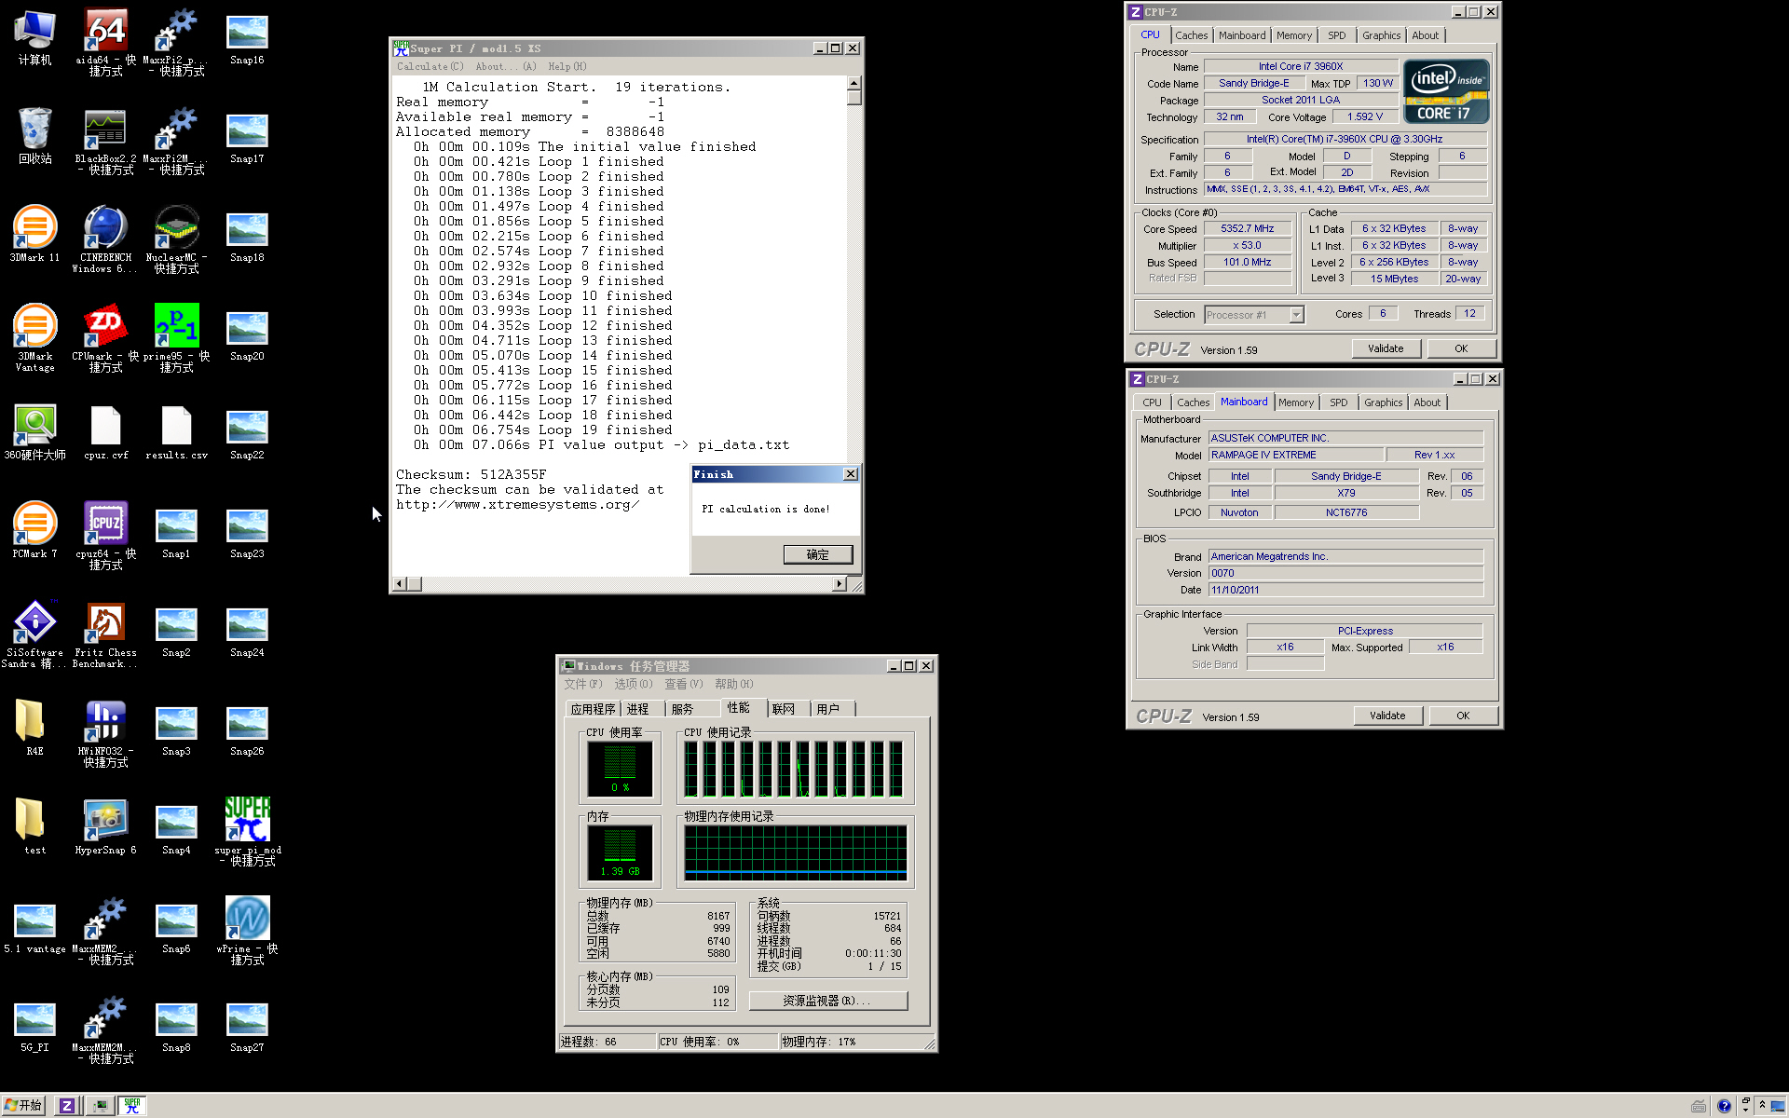This screenshot has height=1118, width=1789.
Task: Click Validate in bottom CPU-Z window
Action: (1387, 716)
